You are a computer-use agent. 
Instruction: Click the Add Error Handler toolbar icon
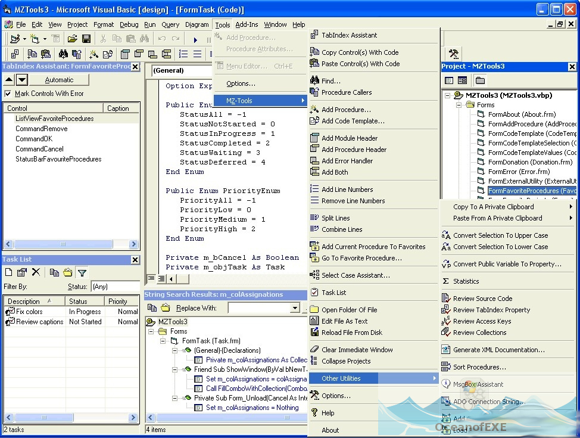(x=152, y=54)
